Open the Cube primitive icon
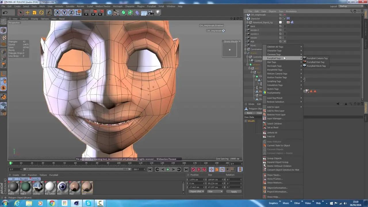This screenshot has height=207, width=368. (109, 12)
